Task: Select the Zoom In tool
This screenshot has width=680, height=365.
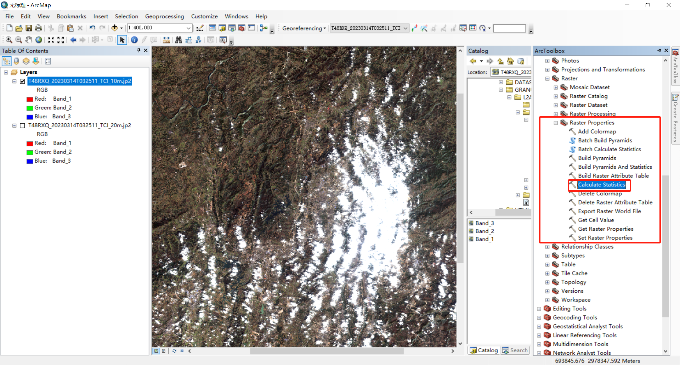Action: (x=9, y=40)
